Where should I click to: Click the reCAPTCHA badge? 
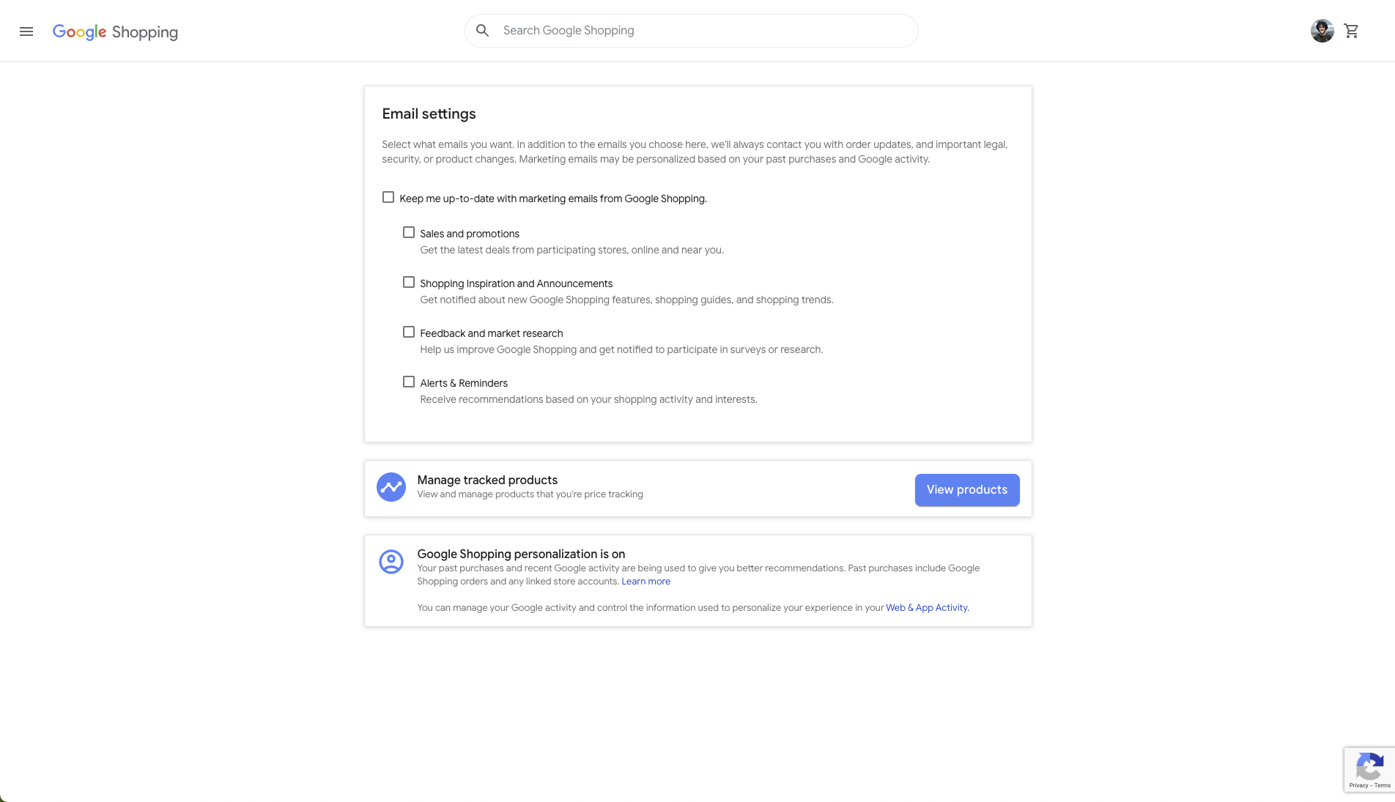1369,768
